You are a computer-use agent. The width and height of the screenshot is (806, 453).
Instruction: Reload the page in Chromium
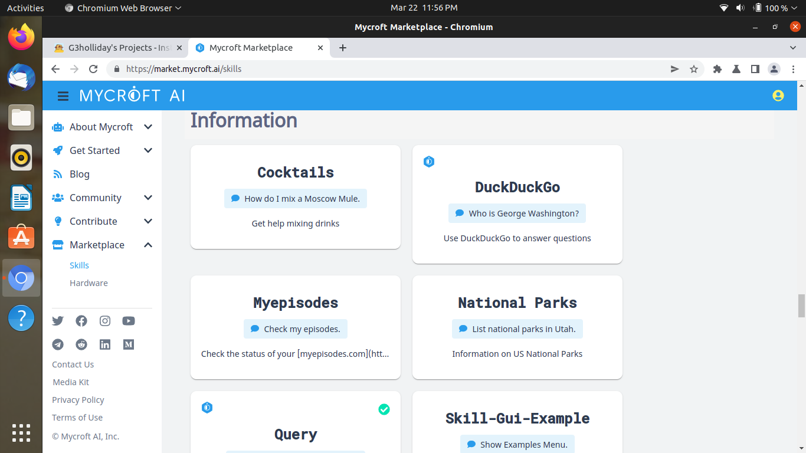(93, 69)
